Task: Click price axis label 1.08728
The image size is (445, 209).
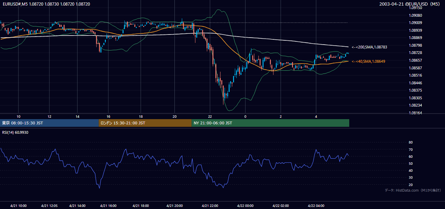Action: click(x=415, y=53)
